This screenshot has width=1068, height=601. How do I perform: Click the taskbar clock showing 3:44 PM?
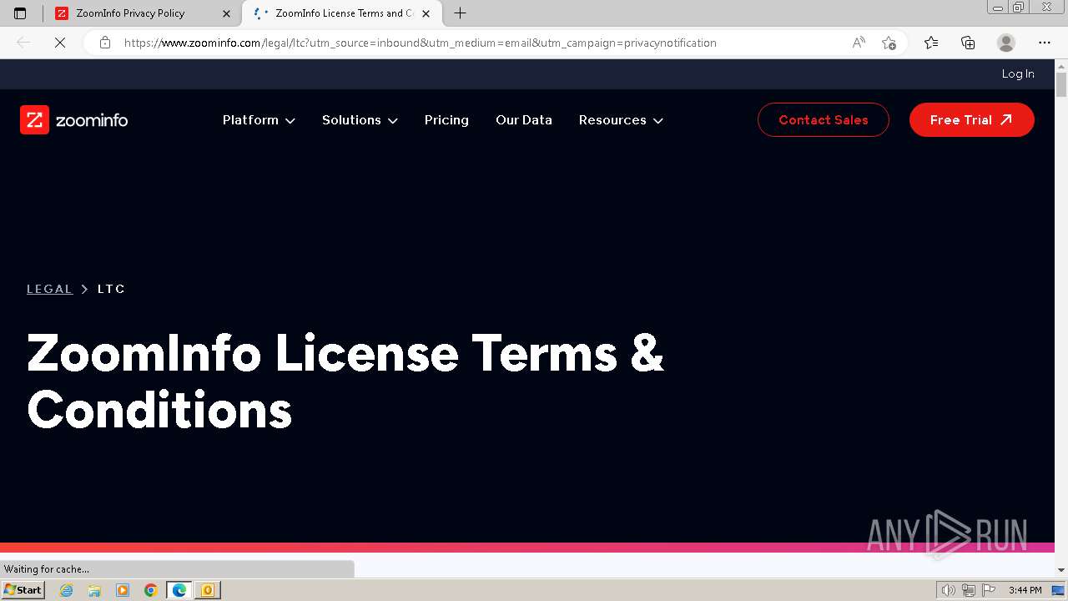1025,590
